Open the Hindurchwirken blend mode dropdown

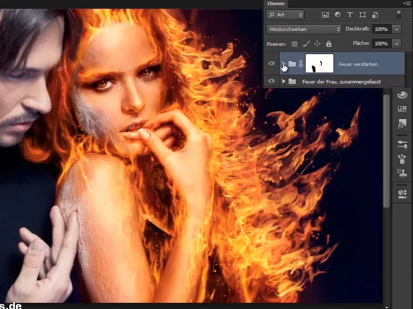click(x=304, y=29)
